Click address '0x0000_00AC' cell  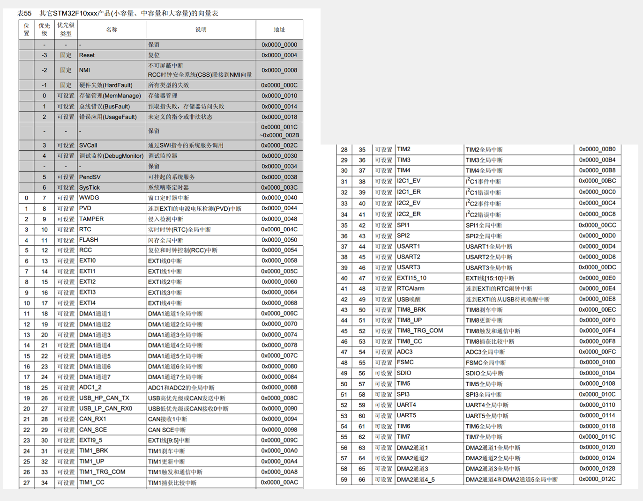pyautogui.click(x=279, y=482)
